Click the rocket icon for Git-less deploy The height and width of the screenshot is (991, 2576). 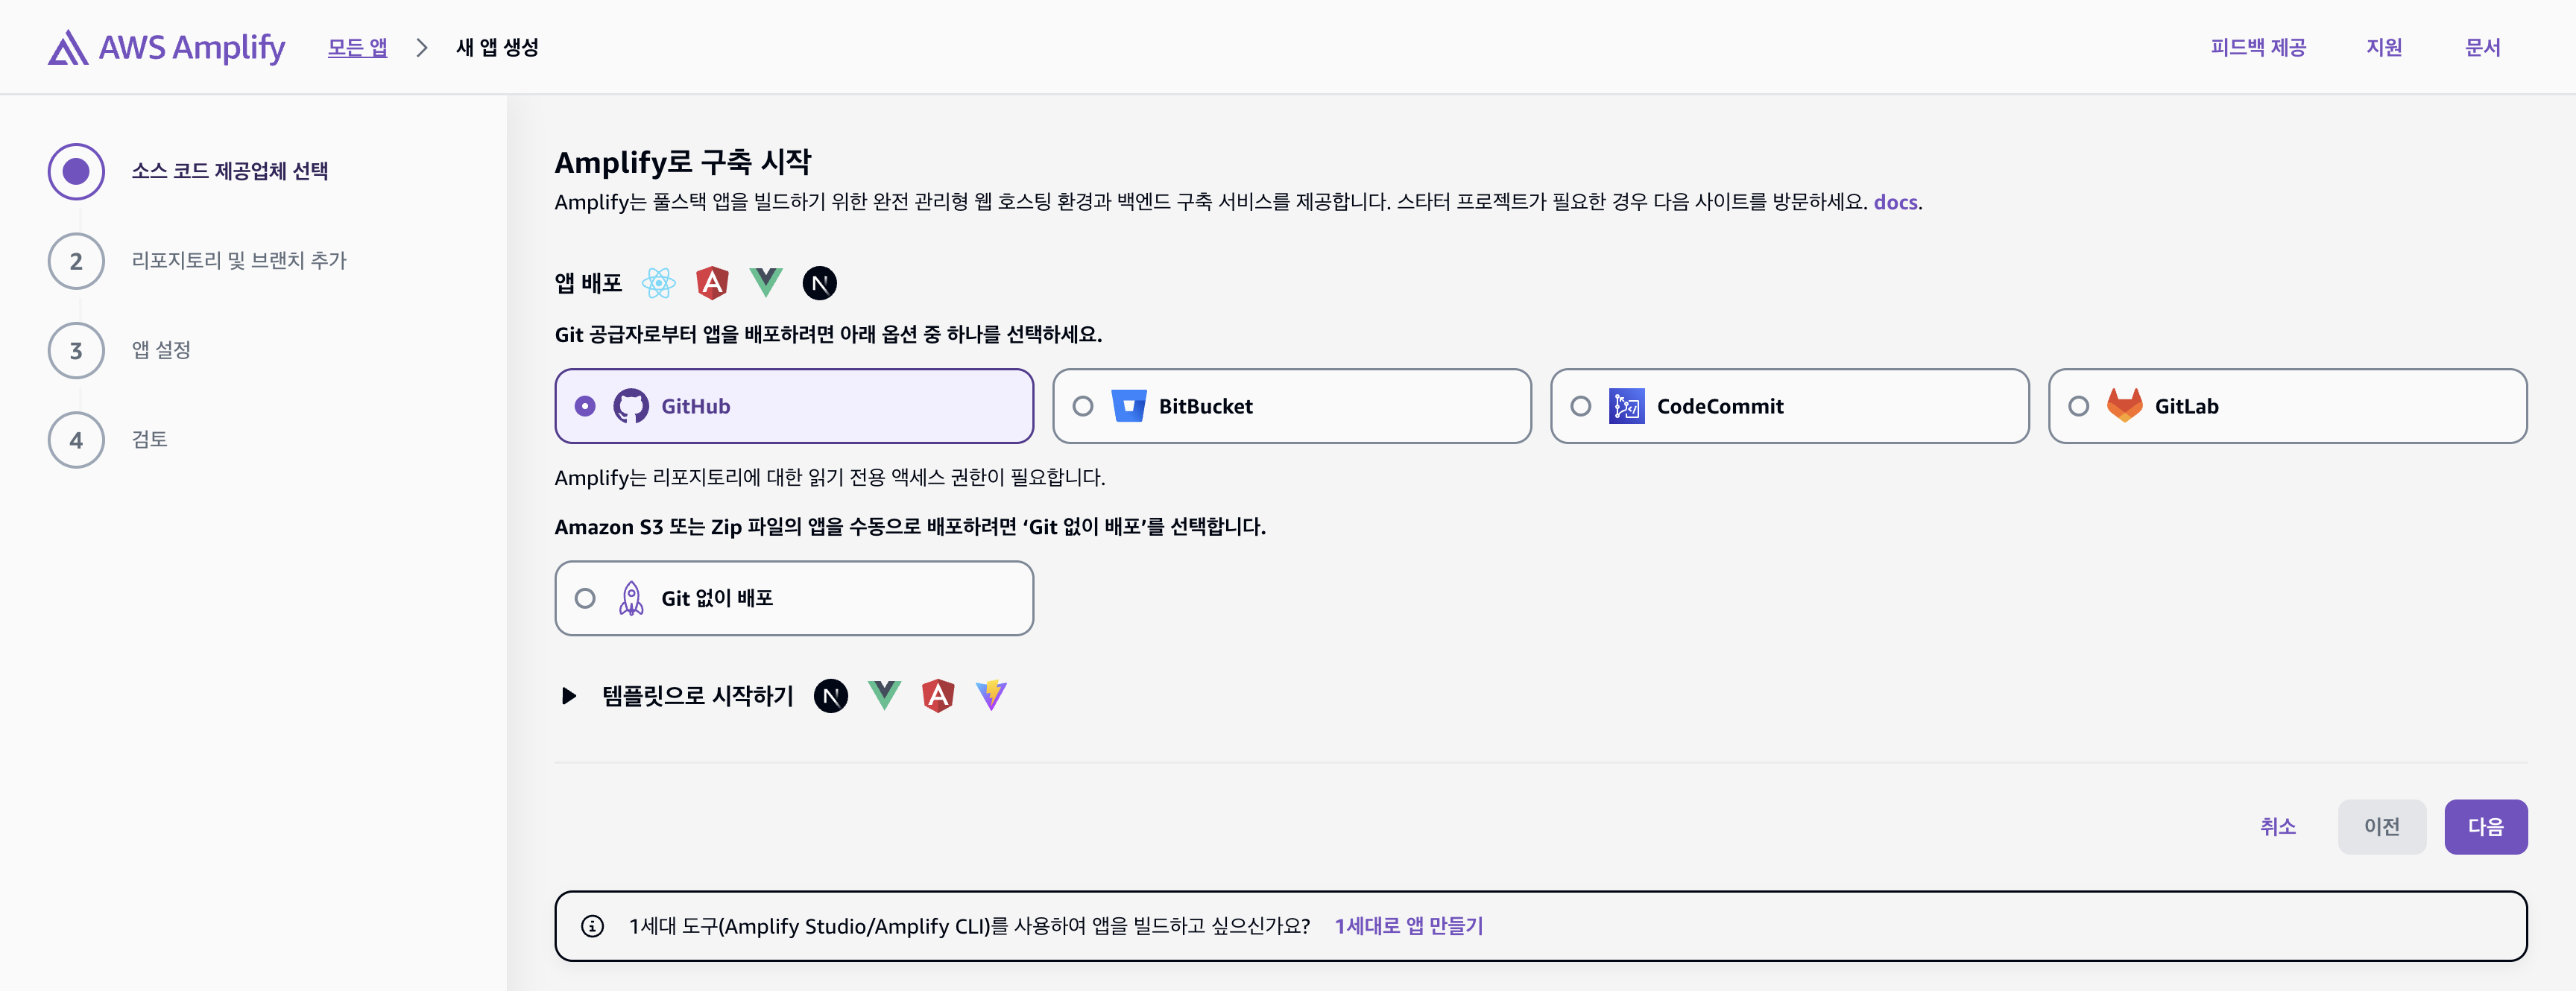[630, 598]
